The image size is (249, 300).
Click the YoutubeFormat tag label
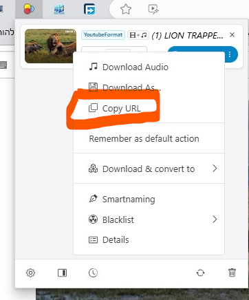coord(103,35)
